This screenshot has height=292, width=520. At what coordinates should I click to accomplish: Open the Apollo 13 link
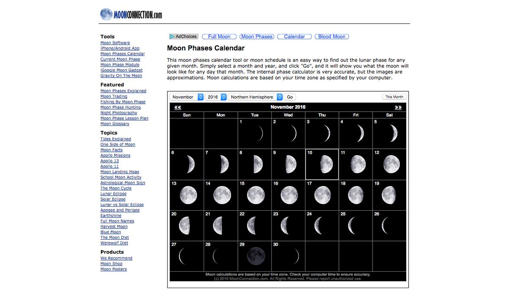[x=110, y=161]
